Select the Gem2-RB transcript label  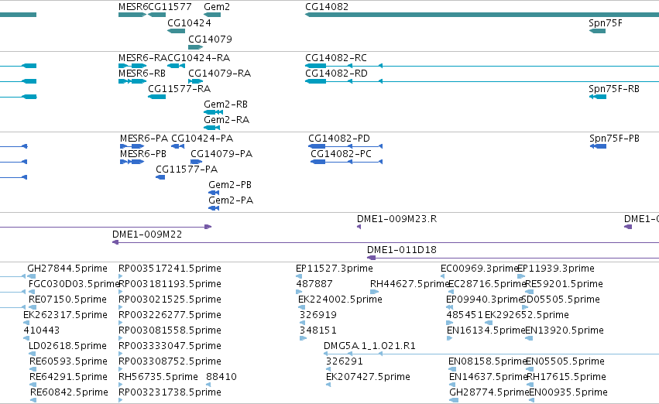pos(225,104)
